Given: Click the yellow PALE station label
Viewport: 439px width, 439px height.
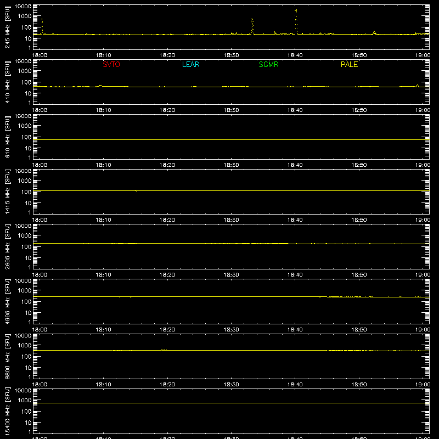Looking at the screenshot, I should pyautogui.click(x=349, y=64).
